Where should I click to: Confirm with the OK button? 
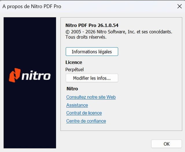click(166, 144)
